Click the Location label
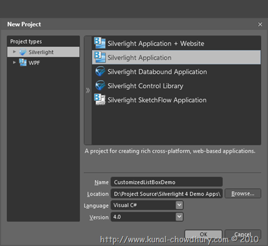The height and width of the screenshot is (246, 268). click(x=97, y=194)
